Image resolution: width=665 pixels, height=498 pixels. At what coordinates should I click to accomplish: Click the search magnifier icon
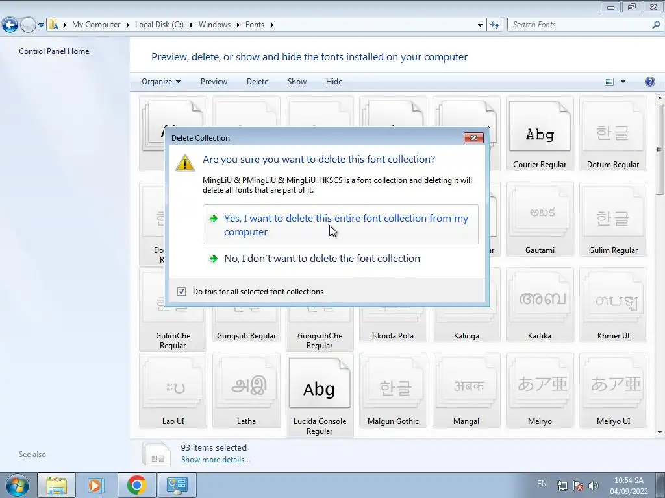pos(656,25)
